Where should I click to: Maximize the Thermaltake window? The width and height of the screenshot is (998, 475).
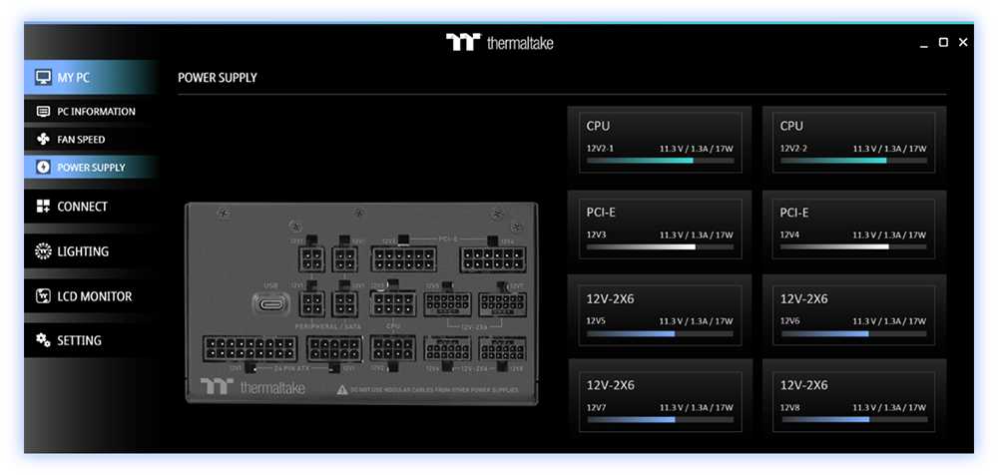943,42
